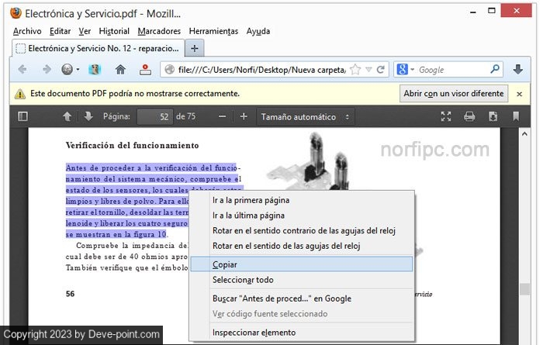The width and height of the screenshot is (543, 345).
Task: Zoom in with the plus button
Action: tap(244, 116)
